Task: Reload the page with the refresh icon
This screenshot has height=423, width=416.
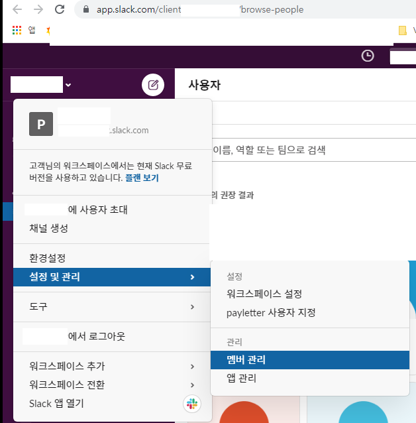Action: [x=60, y=9]
